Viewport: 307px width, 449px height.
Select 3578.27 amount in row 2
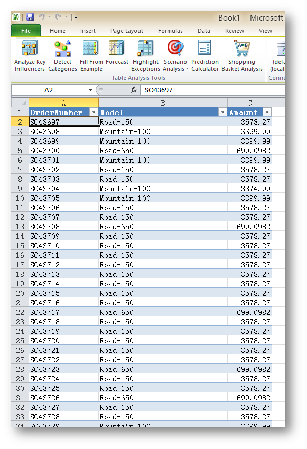click(249, 122)
